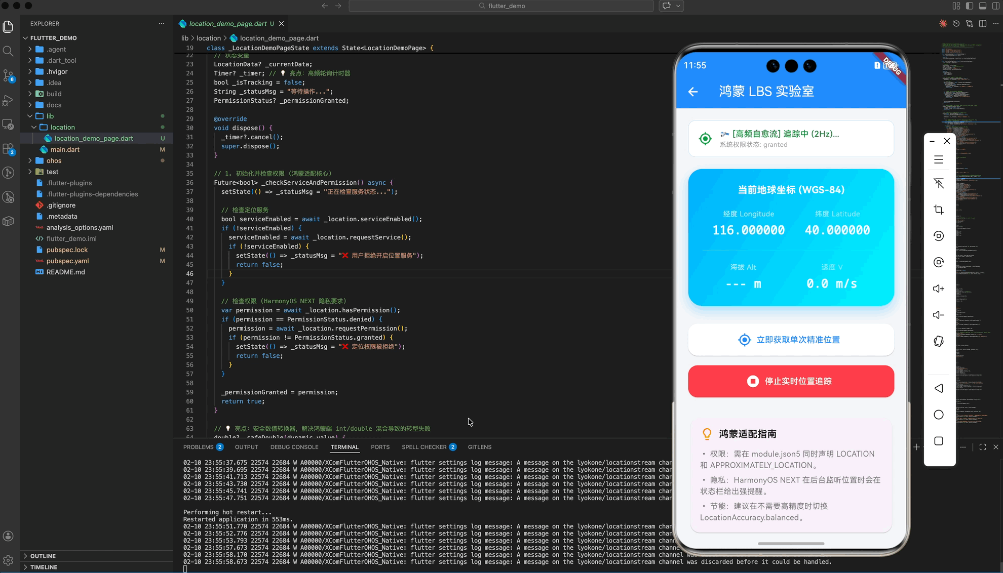The height and width of the screenshot is (573, 1003).
Task: Click the emulator volume up icon
Action: pos(939,289)
